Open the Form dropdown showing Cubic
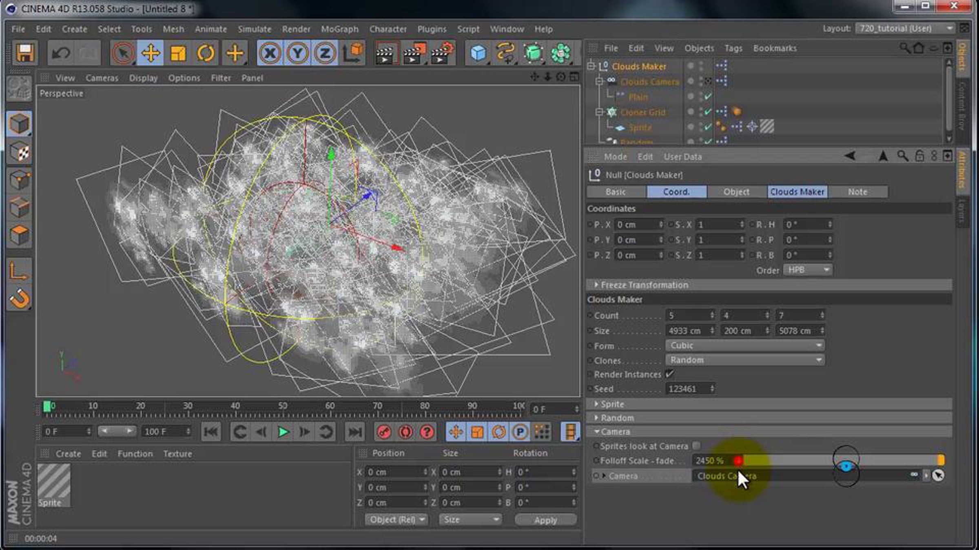Viewport: 979px width, 550px height. pyautogui.click(x=745, y=345)
